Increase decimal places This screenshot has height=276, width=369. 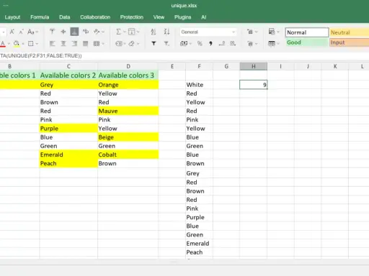(233, 44)
